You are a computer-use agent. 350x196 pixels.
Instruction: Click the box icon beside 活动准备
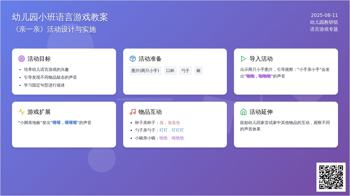(133, 59)
